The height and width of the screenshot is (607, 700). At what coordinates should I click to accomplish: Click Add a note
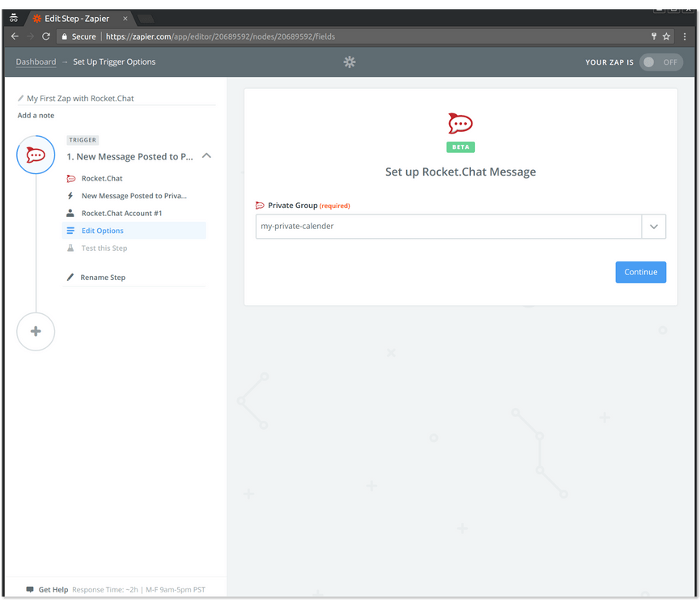(36, 115)
